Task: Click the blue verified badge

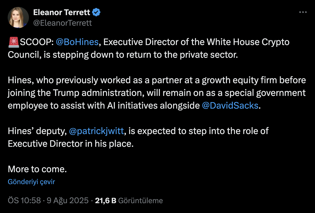Action: [x=96, y=12]
